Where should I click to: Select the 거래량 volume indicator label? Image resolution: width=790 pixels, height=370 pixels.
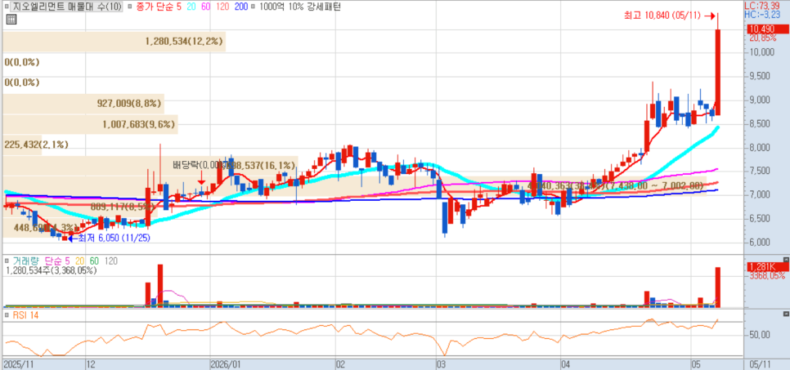coord(26,261)
